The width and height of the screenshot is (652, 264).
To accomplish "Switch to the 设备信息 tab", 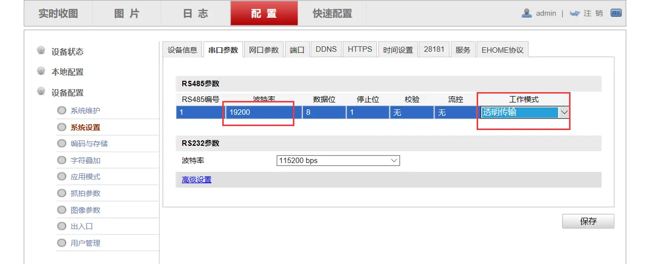I will [182, 50].
